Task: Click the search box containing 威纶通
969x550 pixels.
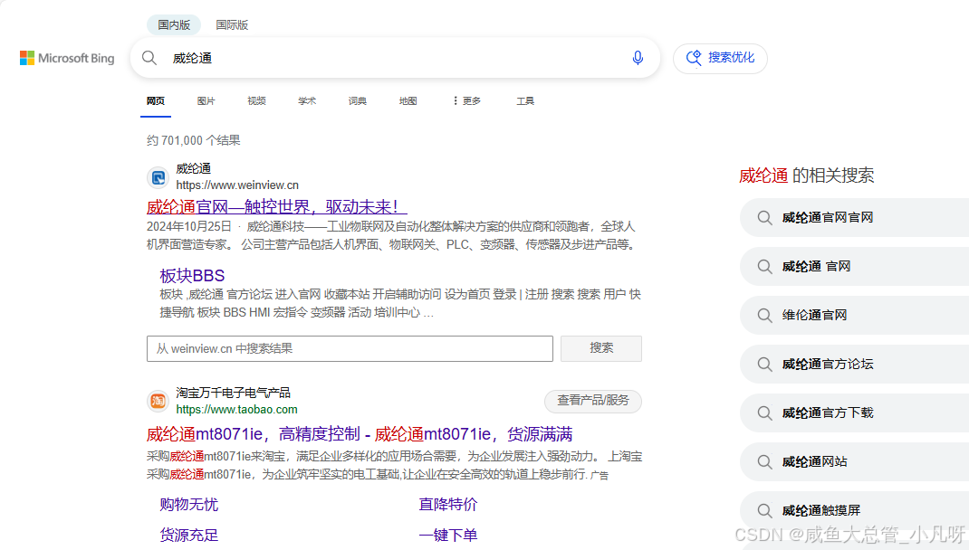Action: [x=396, y=58]
